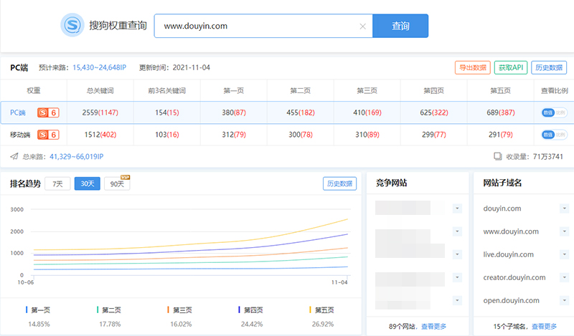Click the 获取API button
The image size is (574, 336).
[511, 67]
